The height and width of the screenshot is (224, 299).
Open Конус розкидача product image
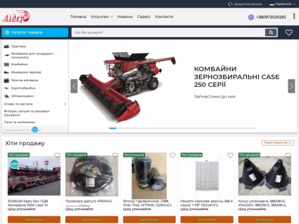265,176
